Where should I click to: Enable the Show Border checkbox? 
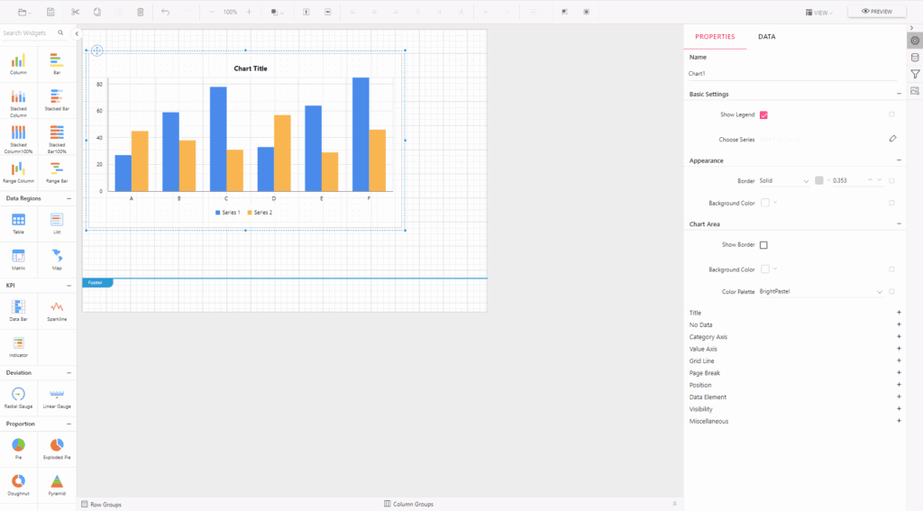click(x=763, y=245)
